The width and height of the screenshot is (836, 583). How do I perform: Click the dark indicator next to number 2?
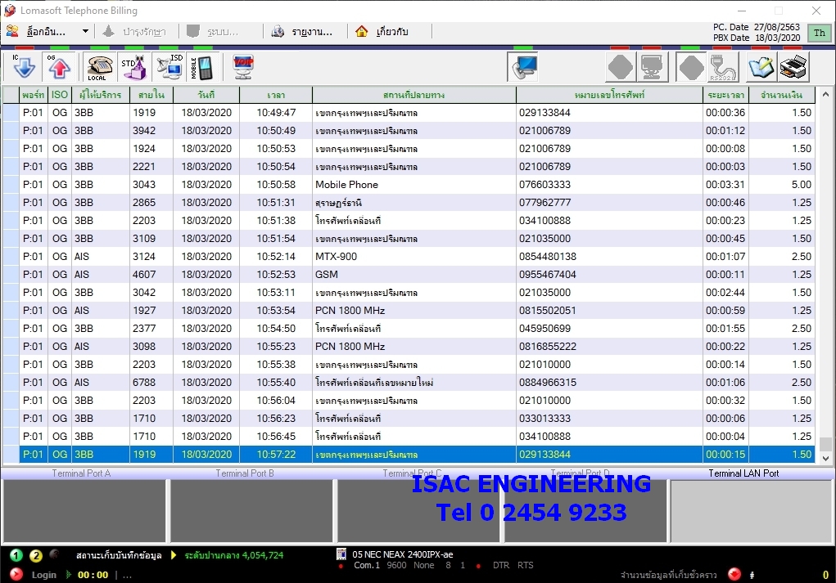pos(54,554)
